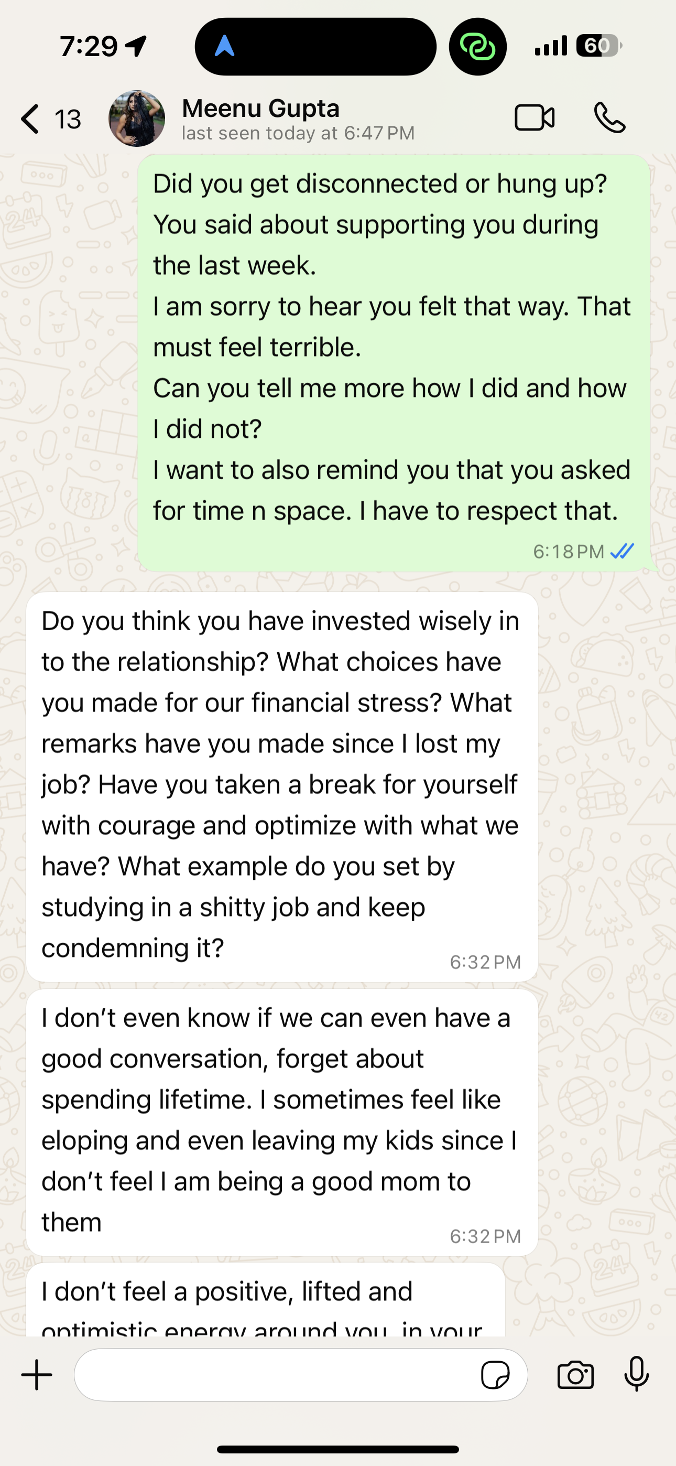Open the camera from the input bar
Screen dimensions: 676x1466
click(575, 1375)
